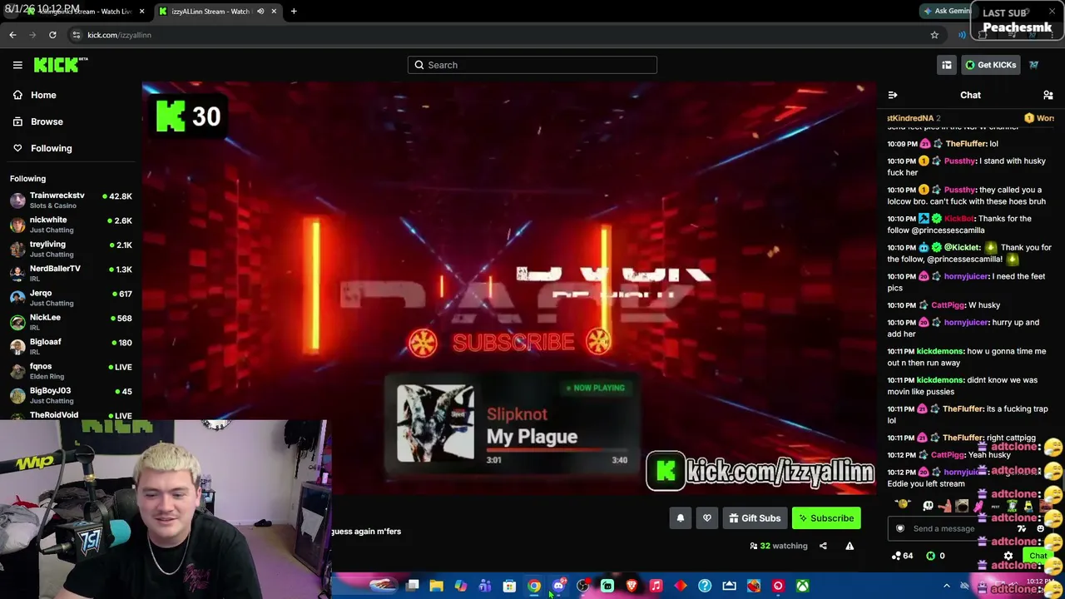The image size is (1065, 599).
Task: Go to Home in the sidebar
Action: [43, 95]
